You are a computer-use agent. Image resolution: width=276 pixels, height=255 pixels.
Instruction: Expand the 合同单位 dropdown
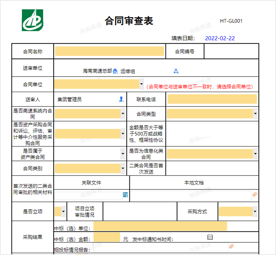[142, 84]
